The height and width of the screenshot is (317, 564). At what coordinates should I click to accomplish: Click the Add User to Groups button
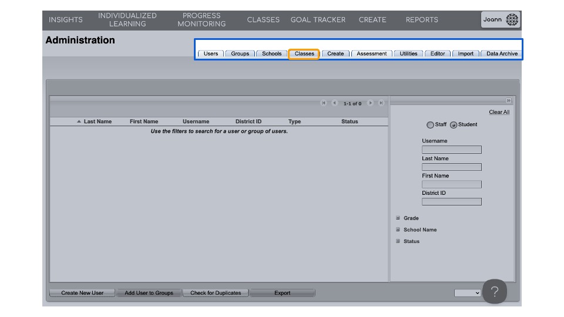149,293
